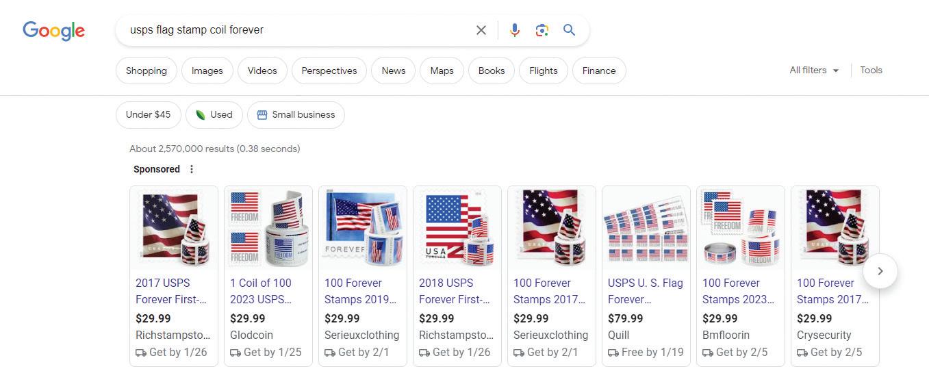929x382 pixels.
Task: Apply the Under $45 price filter
Action: point(148,115)
